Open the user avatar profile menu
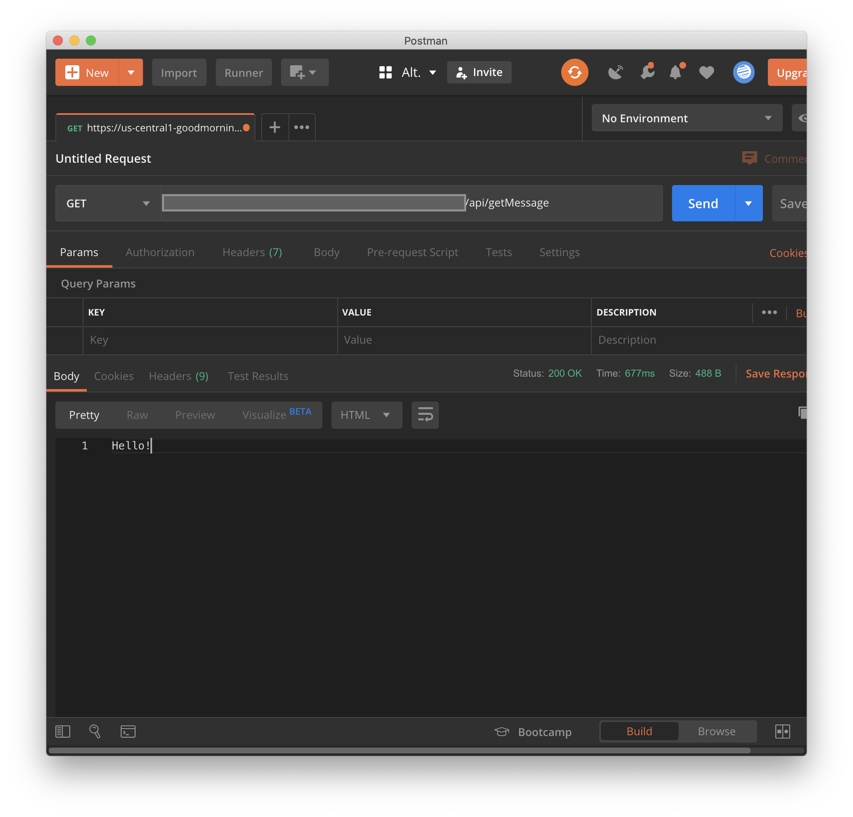 pyautogui.click(x=743, y=72)
